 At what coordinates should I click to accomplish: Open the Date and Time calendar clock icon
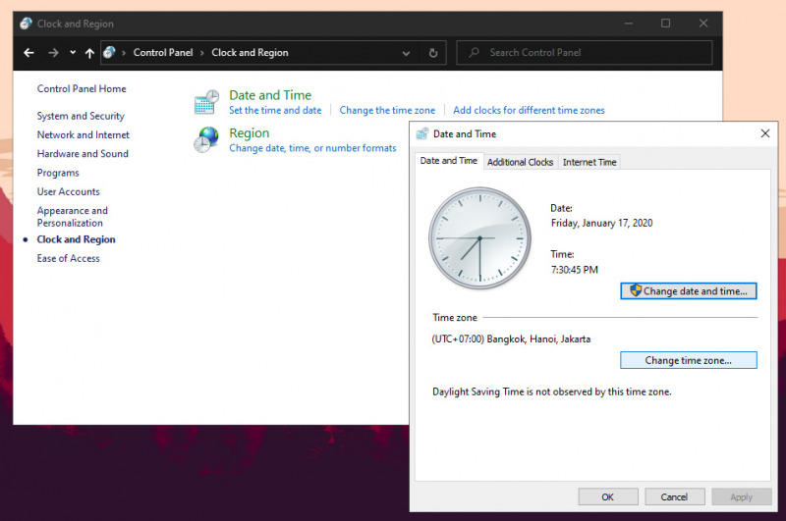[206, 102]
